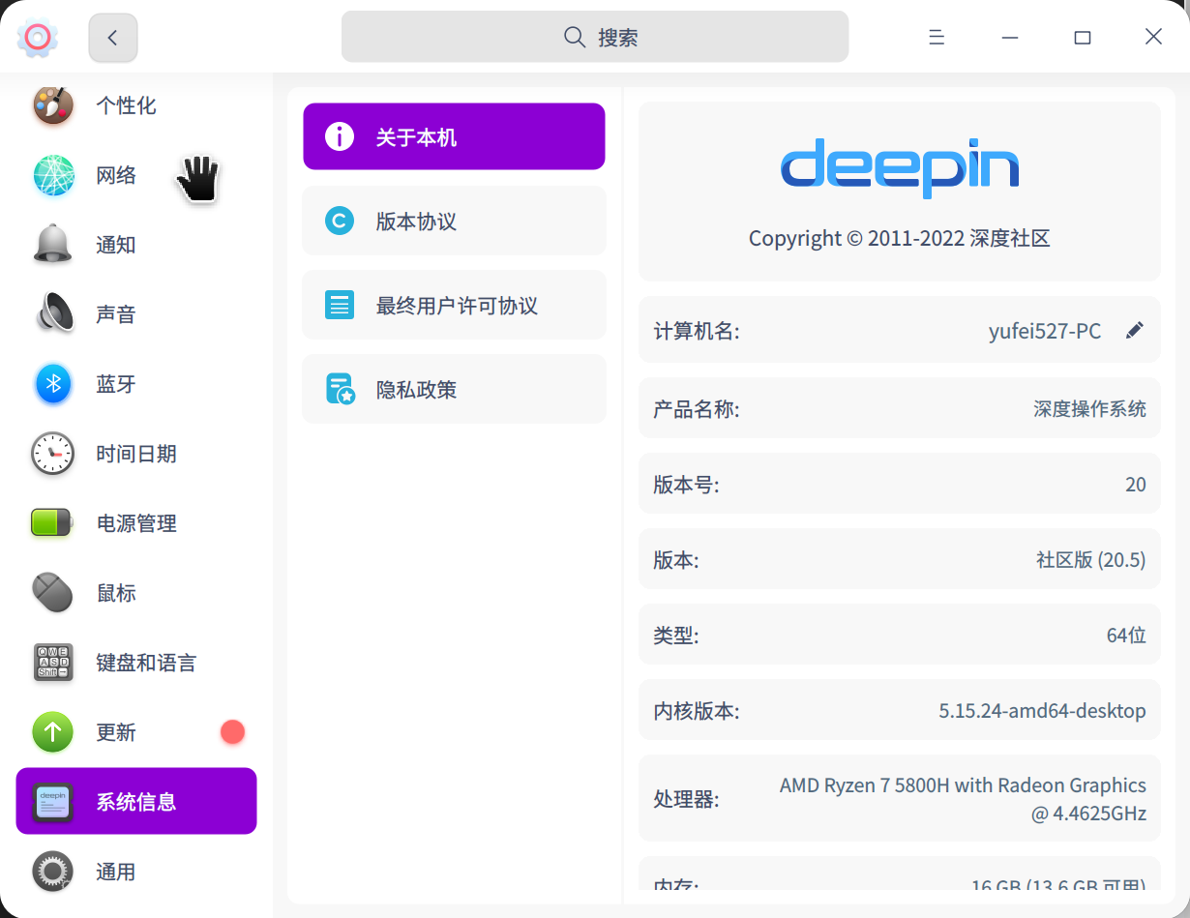This screenshot has height=918, width=1190.
Task: Click the 社区版 (20.5) version value
Action: pos(1090,559)
